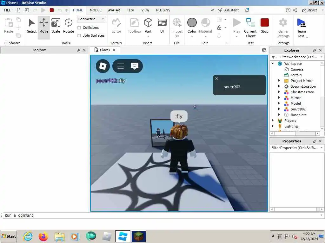This screenshot has width=325, height=243.
Task: Open the Assistant panel
Action: [x=229, y=10]
